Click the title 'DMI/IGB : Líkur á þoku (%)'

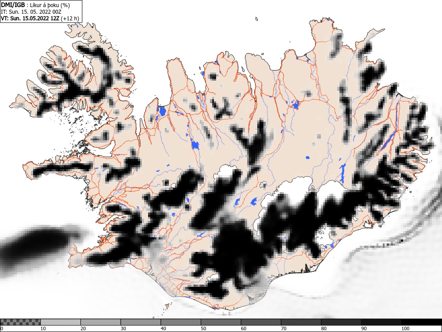click(35, 5)
